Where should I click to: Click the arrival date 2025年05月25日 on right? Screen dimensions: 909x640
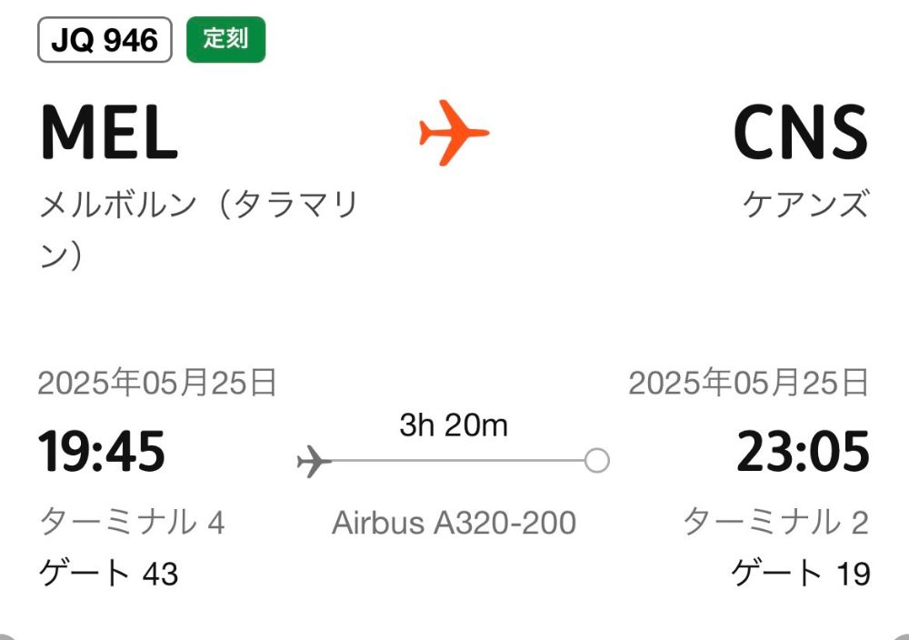click(749, 383)
